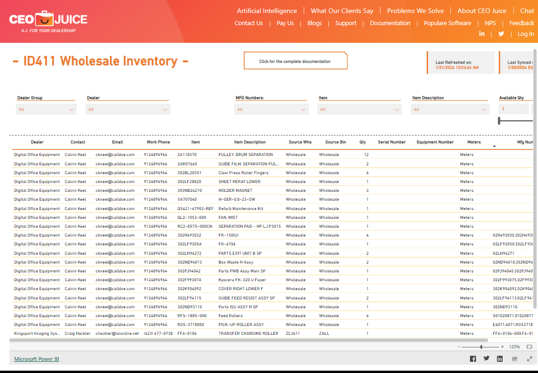This screenshot has width=538, height=373.
Task: Sort by the Serial Number column header
Action: tap(392, 142)
